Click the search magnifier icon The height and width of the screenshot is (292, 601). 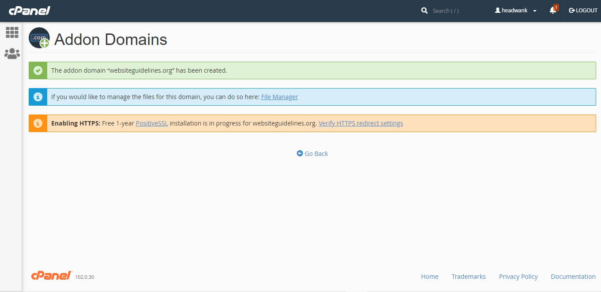[x=424, y=11]
